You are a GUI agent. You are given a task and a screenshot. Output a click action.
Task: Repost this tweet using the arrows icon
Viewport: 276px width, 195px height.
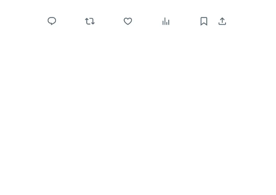(90, 21)
